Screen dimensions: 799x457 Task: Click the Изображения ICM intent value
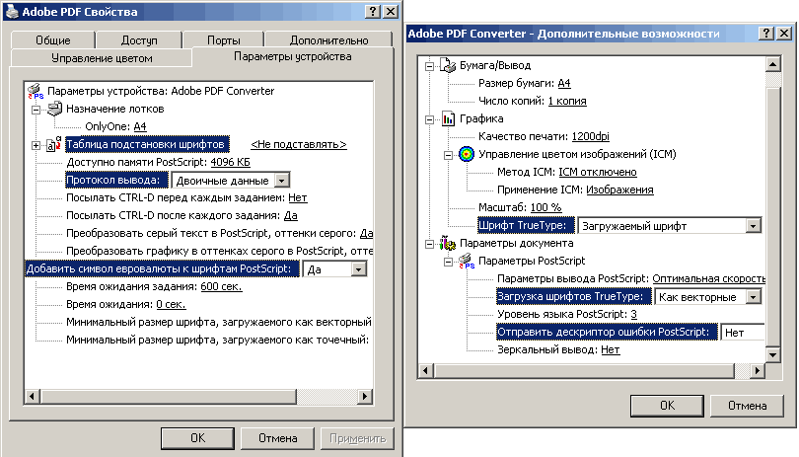point(619,190)
